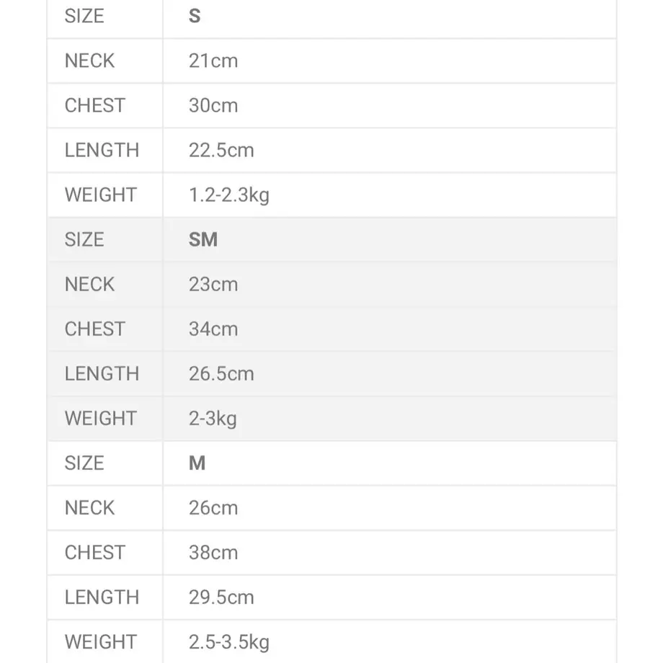Click the CHEST label beside 38cm

click(94, 553)
